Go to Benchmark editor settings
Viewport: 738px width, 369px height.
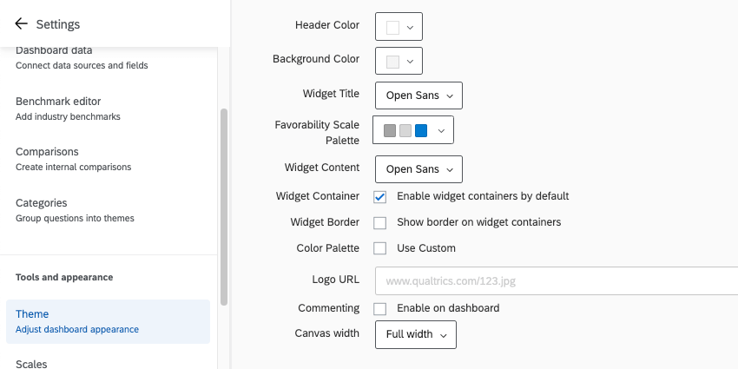tap(68, 109)
